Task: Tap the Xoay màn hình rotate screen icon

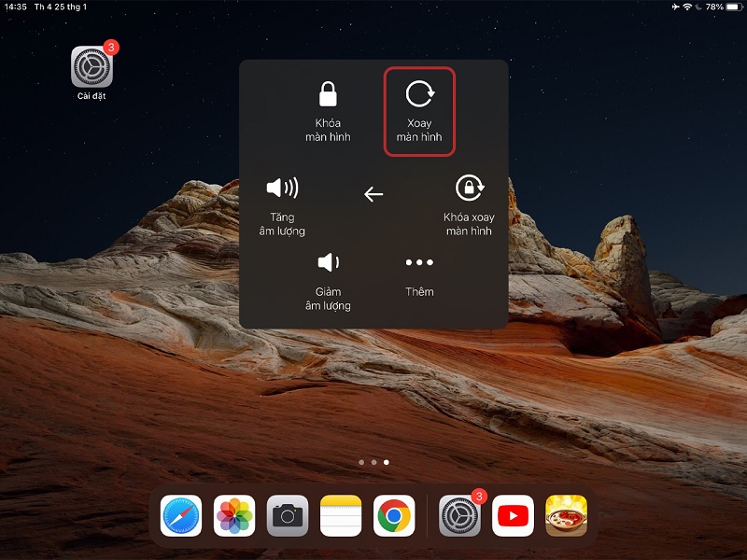Action: pos(420,93)
